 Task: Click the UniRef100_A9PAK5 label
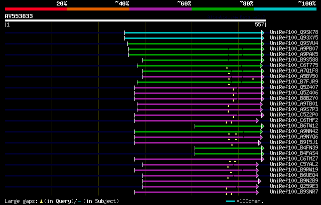[294, 54]
